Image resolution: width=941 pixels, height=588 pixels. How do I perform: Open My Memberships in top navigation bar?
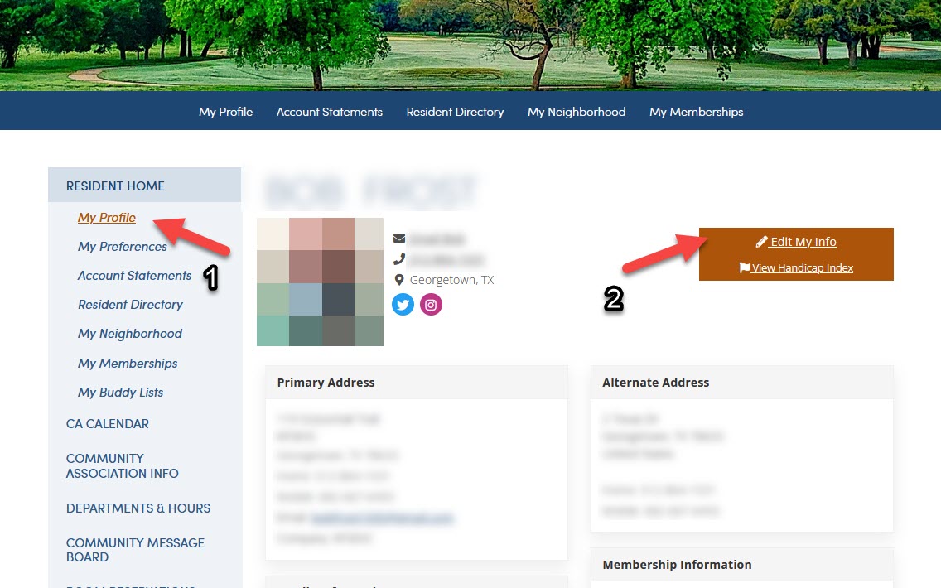tap(696, 112)
